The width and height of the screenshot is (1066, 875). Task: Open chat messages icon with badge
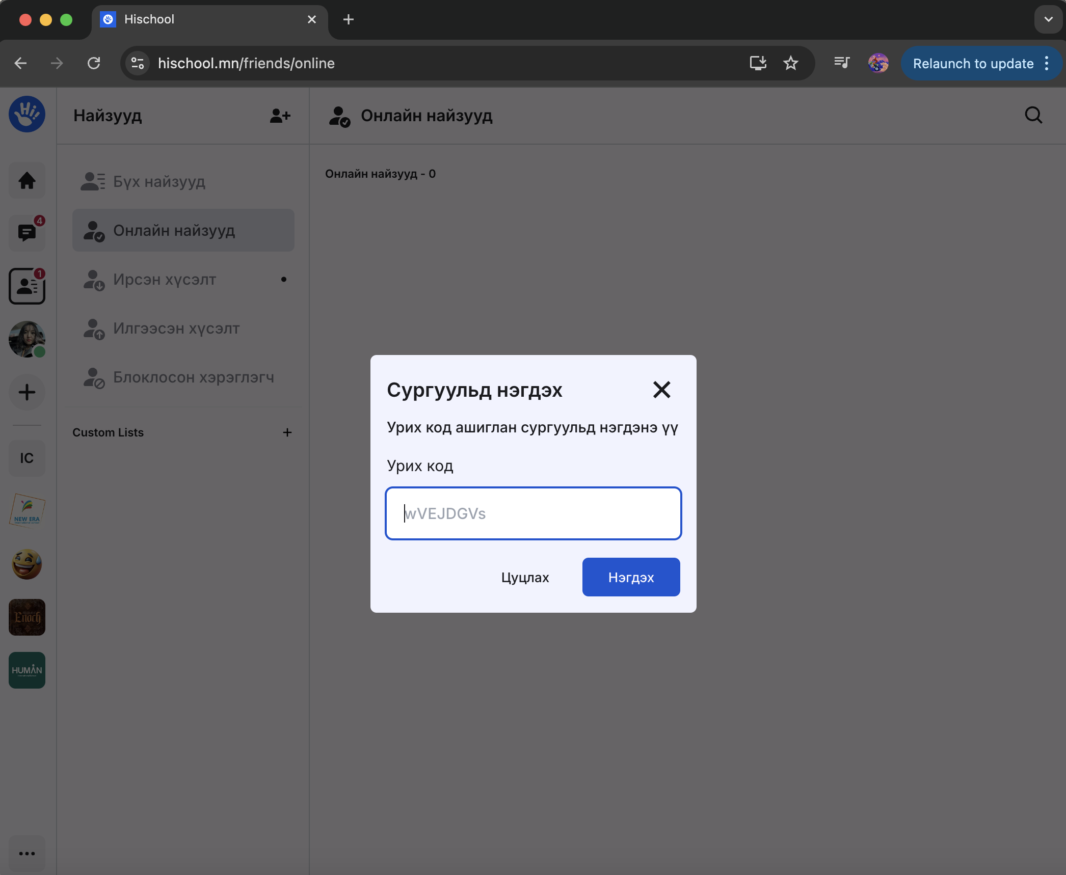click(x=27, y=233)
